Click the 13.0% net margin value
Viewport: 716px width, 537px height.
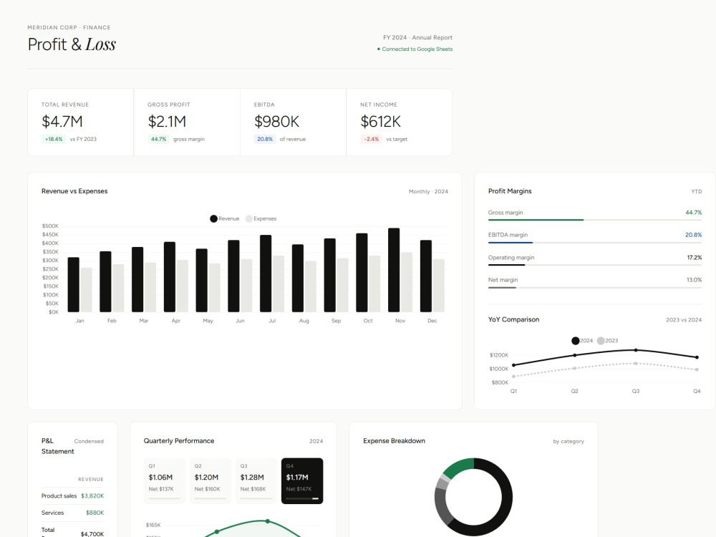tap(694, 280)
